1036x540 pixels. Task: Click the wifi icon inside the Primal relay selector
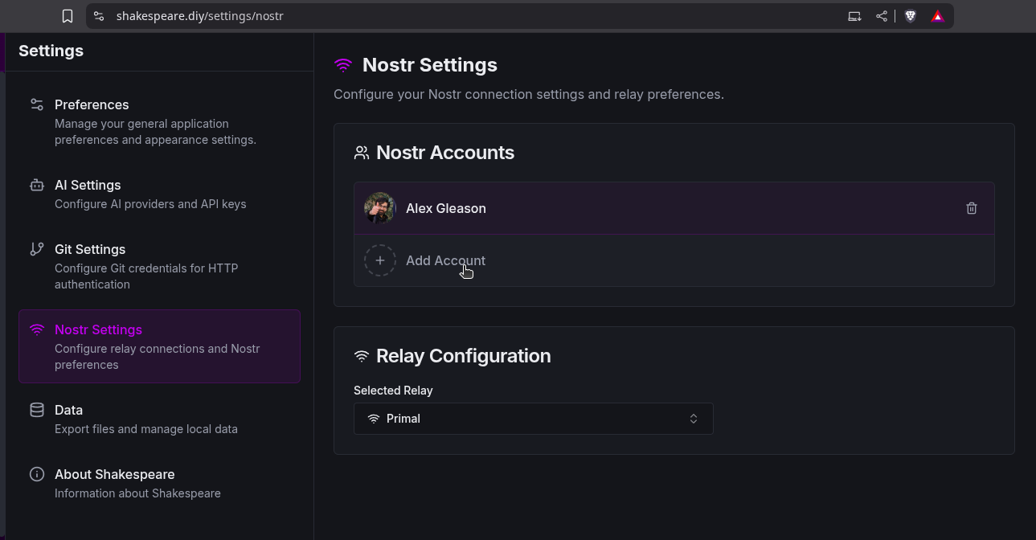click(x=374, y=419)
